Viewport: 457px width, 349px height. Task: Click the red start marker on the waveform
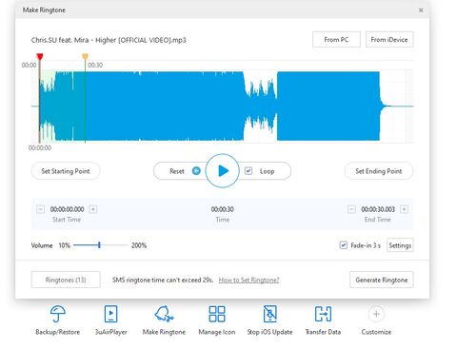pyautogui.click(x=40, y=57)
